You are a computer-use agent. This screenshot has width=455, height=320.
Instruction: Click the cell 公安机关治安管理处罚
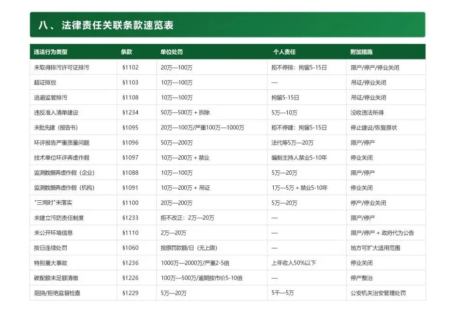click(x=378, y=293)
